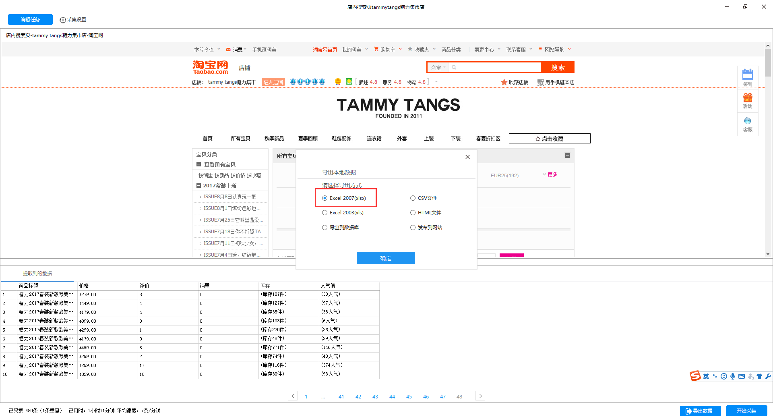Click the 导出数据 button
The image size is (773, 419).
[x=701, y=411]
